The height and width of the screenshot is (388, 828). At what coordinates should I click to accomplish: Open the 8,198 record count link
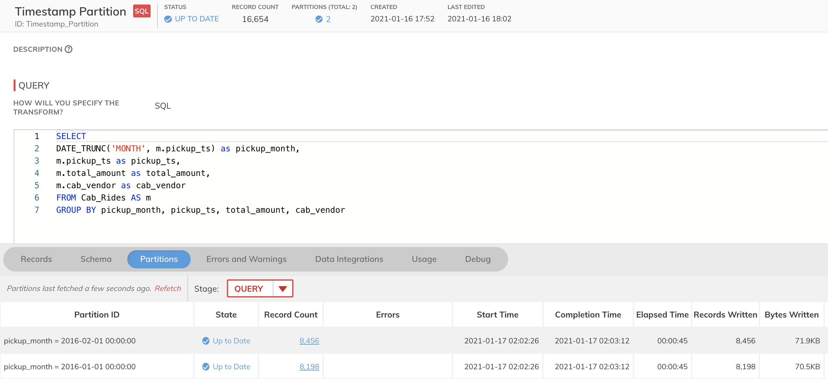(309, 367)
